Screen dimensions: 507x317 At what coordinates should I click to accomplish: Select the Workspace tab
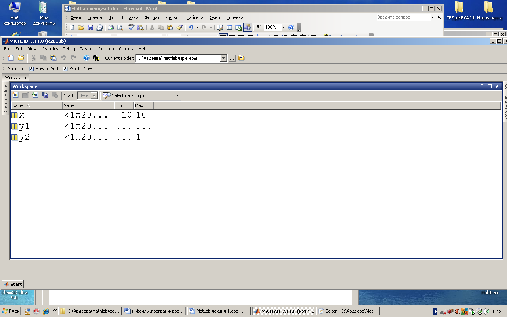(x=15, y=78)
